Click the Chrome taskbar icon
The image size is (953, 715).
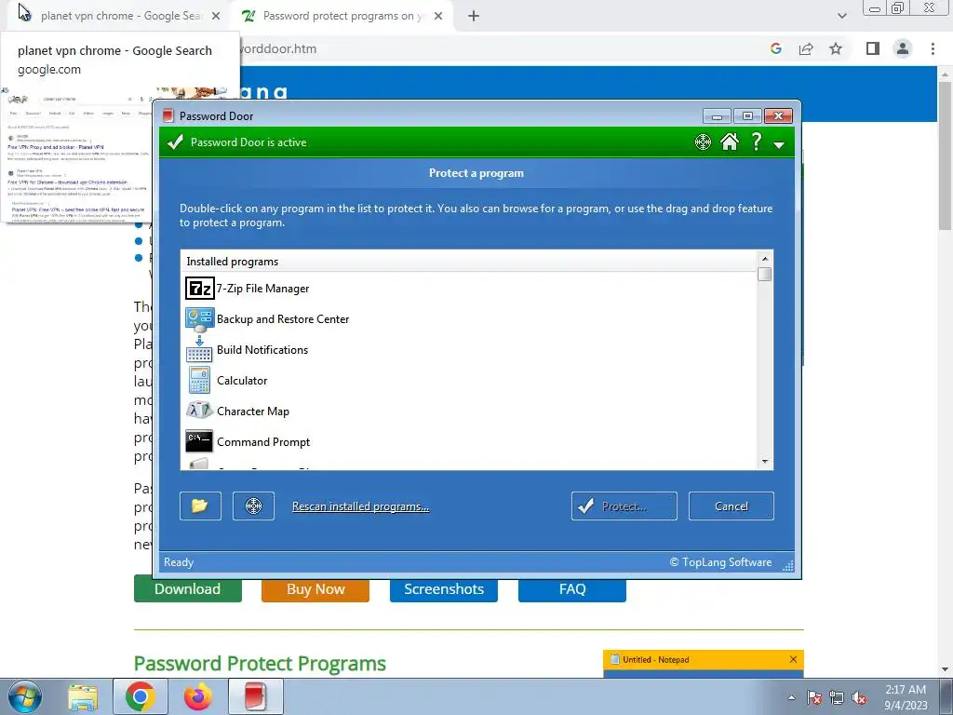tap(141, 696)
